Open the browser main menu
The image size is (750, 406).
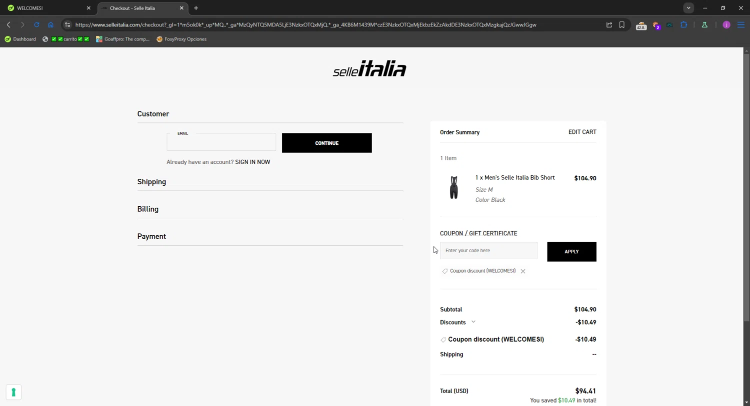pos(741,24)
